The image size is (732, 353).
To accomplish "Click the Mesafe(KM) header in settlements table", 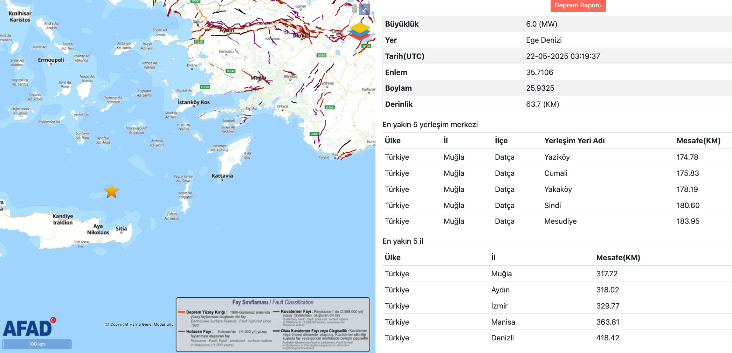I will coord(698,141).
